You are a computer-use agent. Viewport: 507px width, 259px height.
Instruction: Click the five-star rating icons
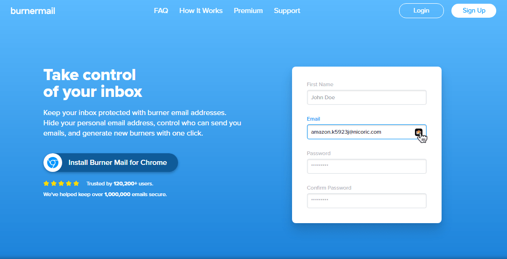click(x=61, y=183)
